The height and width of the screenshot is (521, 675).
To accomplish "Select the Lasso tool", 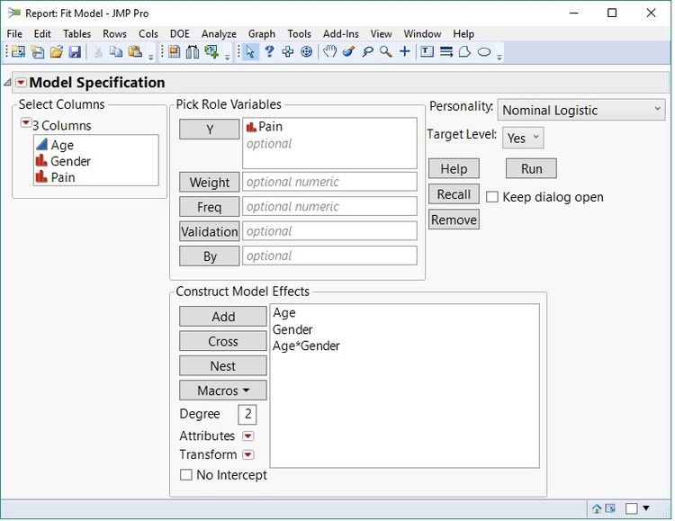I will [x=367, y=52].
